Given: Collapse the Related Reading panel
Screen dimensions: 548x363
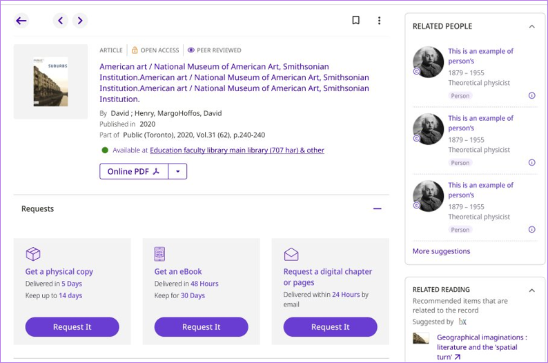Looking at the screenshot, I should click(x=531, y=291).
